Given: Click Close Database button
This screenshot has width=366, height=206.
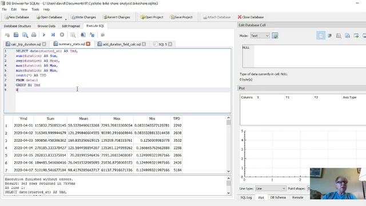Looking at the screenshot, I should 250,17.
